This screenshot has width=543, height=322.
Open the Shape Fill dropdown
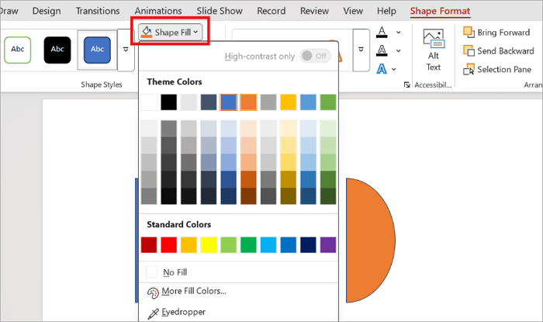pyautogui.click(x=170, y=33)
